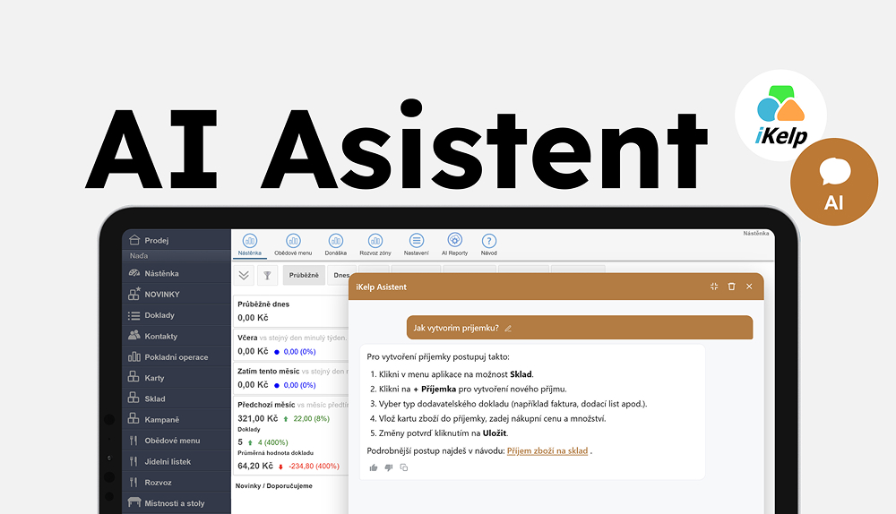Image resolution: width=896 pixels, height=514 pixels.
Task: Delete the chat with trash icon
Action: (x=731, y=287)
